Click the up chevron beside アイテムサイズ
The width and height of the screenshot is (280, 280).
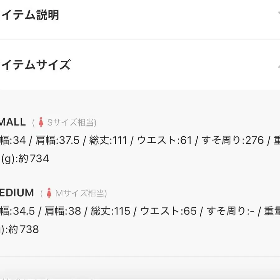278,66
